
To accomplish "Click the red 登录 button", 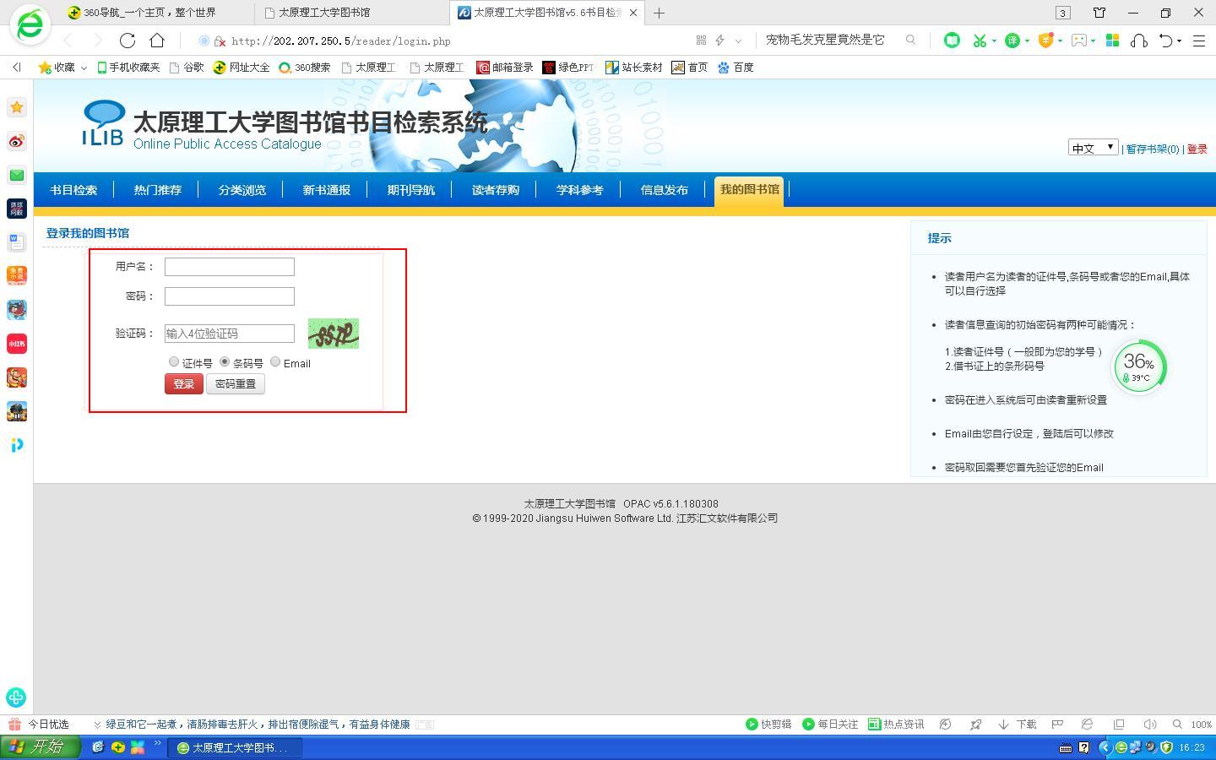I will click(183, 384).
